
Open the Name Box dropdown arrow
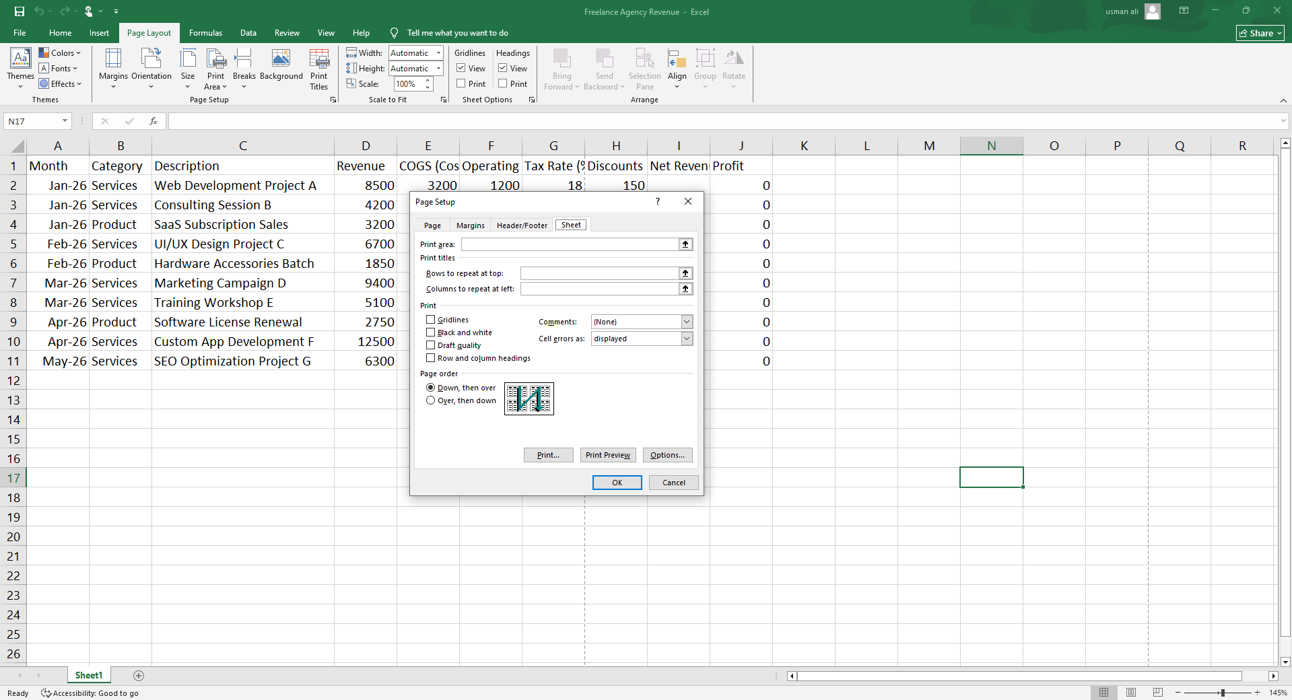coord(65,121)
